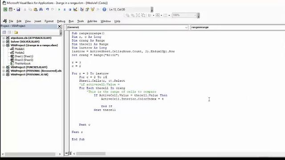Click the Reset stop icon

70,9
